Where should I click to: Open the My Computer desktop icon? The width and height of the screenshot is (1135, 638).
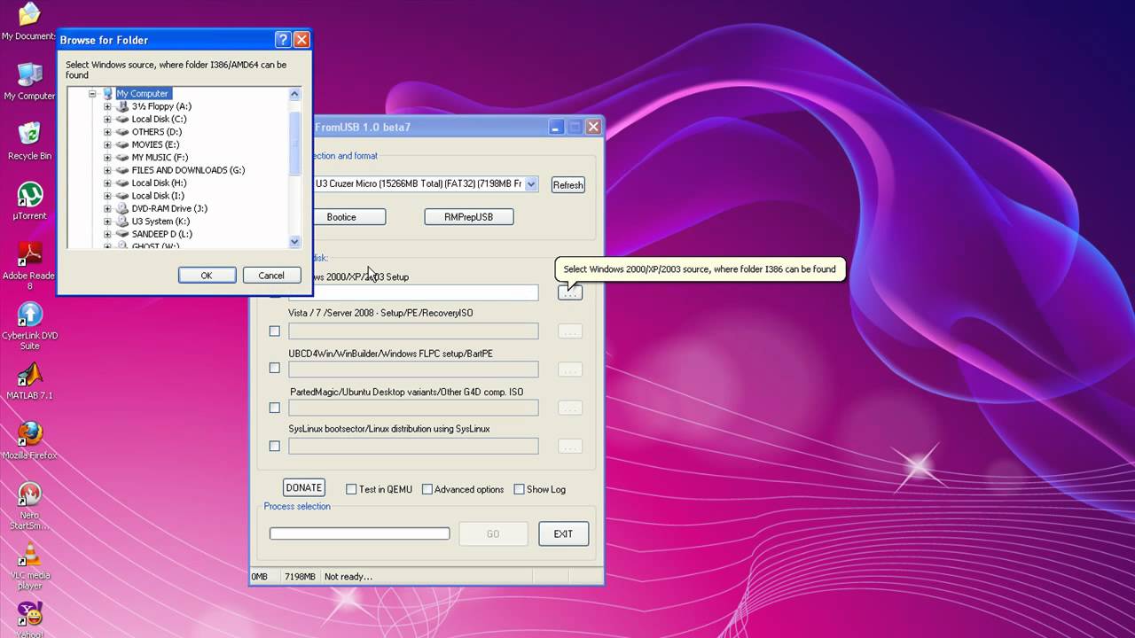pos(29,82)
